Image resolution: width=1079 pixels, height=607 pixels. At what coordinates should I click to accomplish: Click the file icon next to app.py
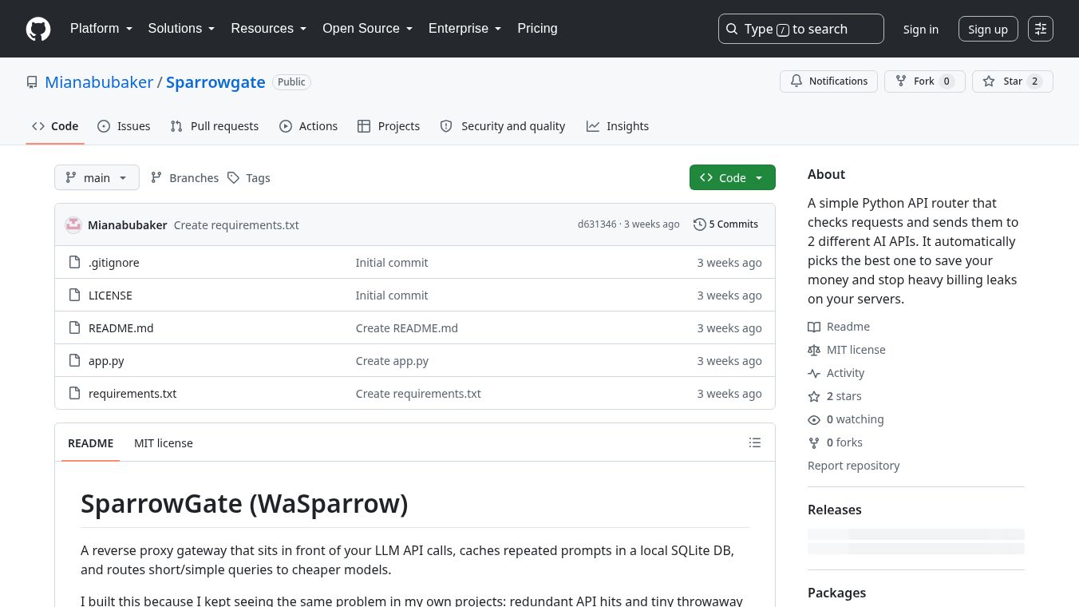[x=75, y=360]
